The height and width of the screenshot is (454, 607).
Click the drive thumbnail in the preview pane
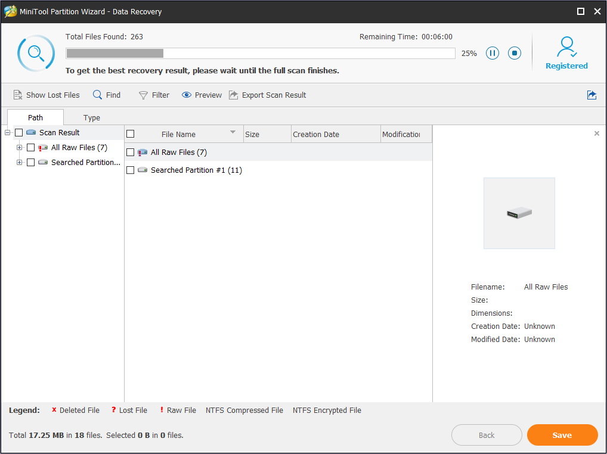coord(519,213)
